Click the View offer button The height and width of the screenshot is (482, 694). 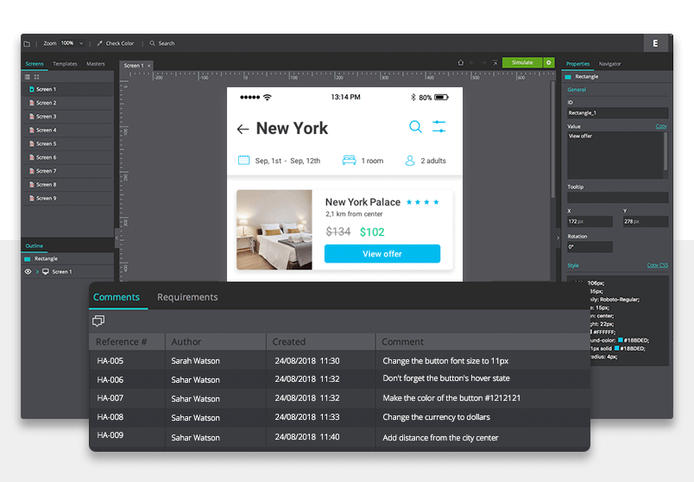(382, 254)
